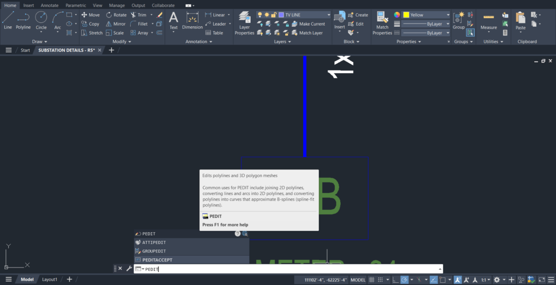This screenshot has height=285, width=556.
Task: Select the Circle tool
Action: [41, 21]
